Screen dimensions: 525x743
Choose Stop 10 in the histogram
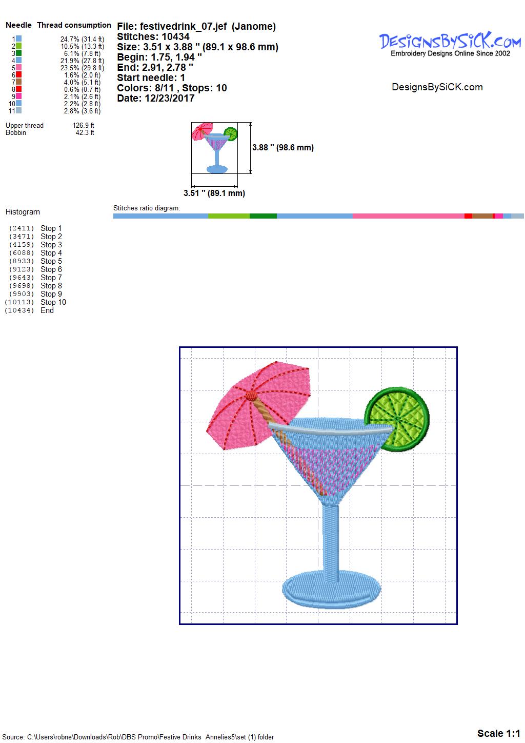53,302
